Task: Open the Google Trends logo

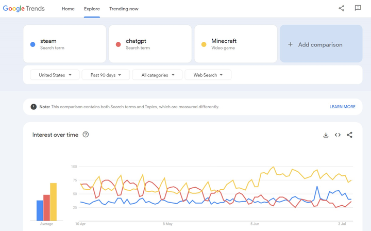Action: coord(24,9)
